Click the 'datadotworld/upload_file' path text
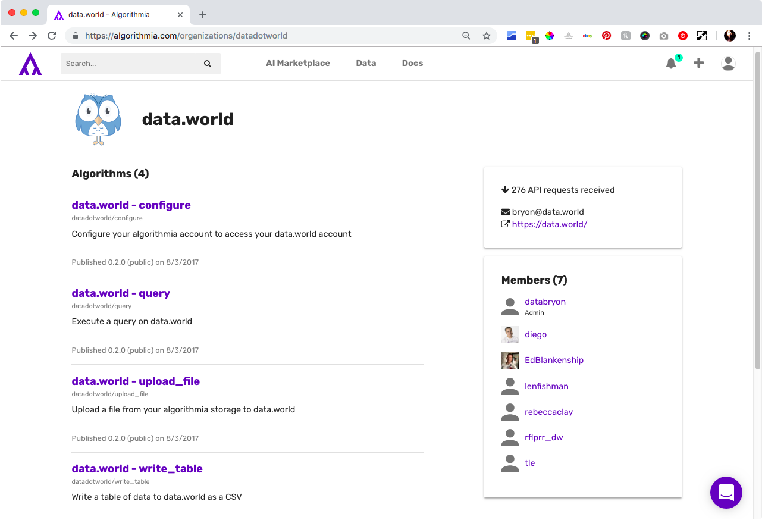This screenshot has height=520, width=762. pyautogui.click(x=110, y=394)
